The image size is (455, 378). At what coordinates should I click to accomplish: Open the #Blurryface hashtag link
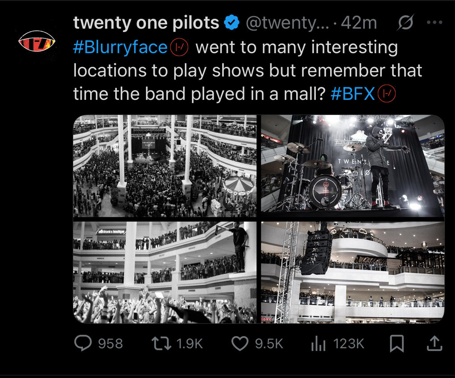[120, 47]
